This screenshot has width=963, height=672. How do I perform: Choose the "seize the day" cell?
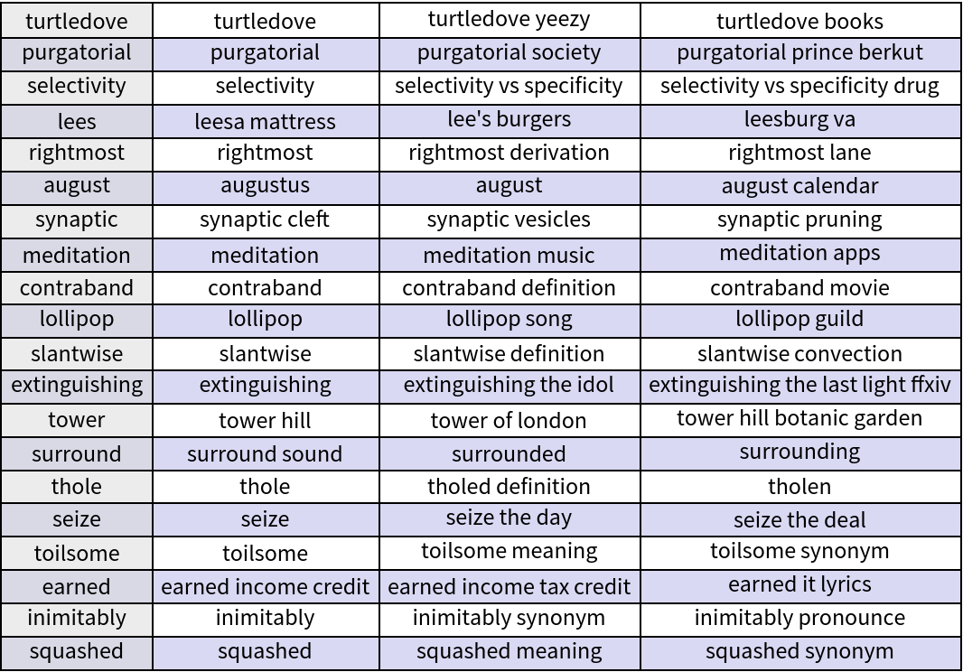click(x=509, y=518)
